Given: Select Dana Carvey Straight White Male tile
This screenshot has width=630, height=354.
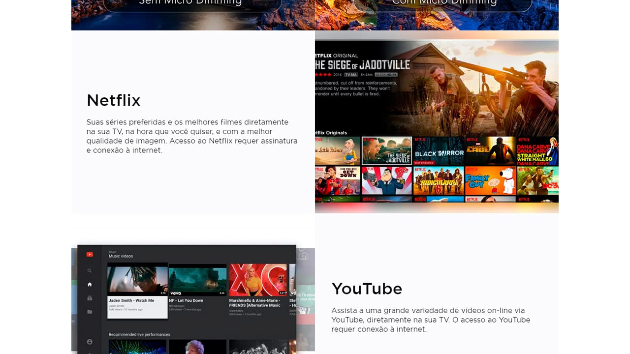Looking at the screenshot, I should click(537, 150).
